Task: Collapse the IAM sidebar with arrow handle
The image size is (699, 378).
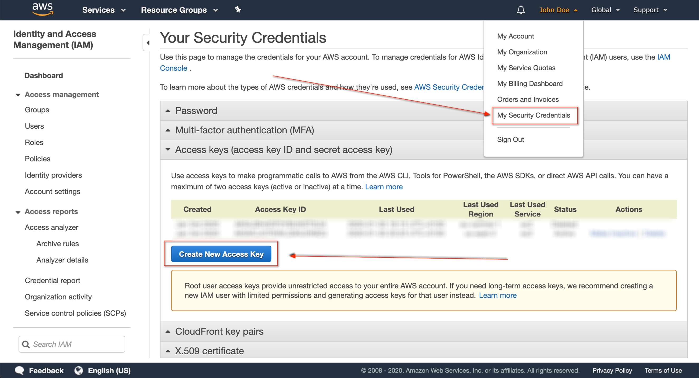Action: coord(147,42)
